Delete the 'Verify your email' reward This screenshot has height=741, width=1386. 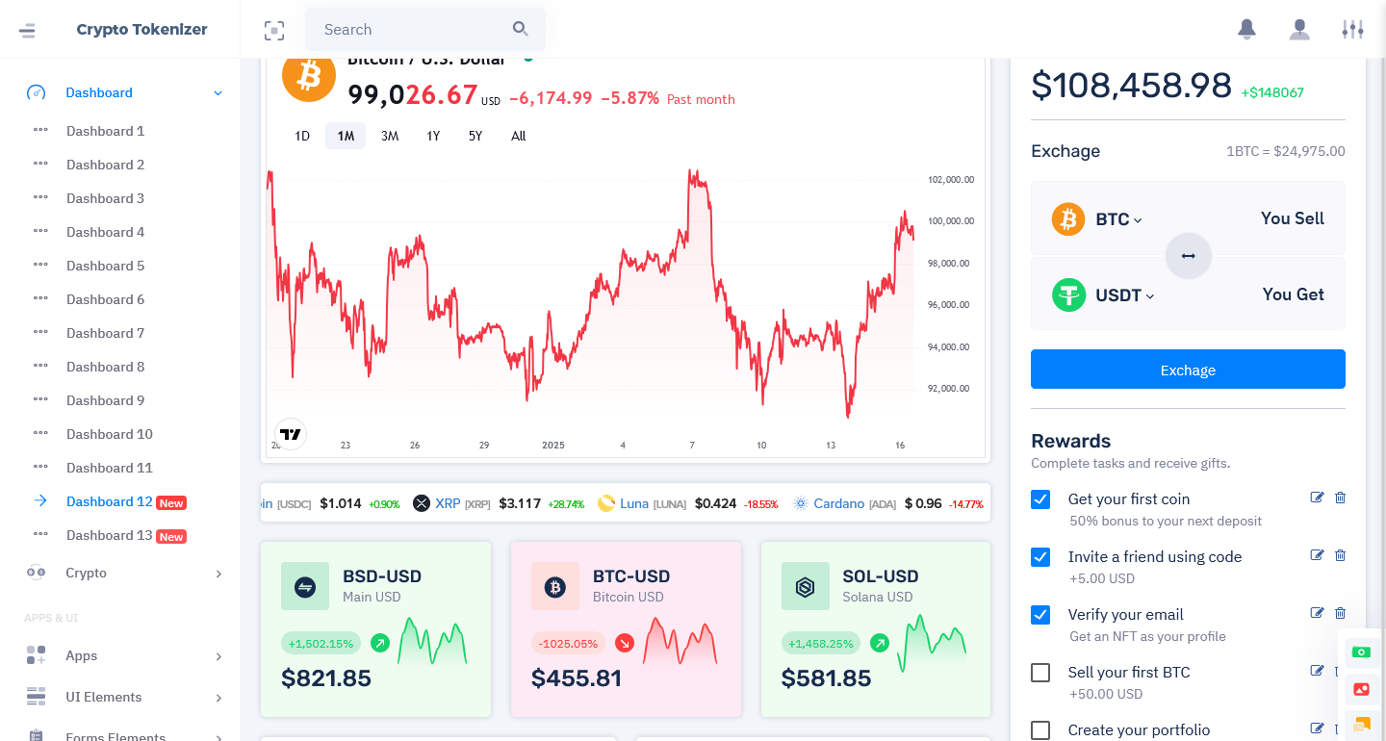(x=1340, y=613)
